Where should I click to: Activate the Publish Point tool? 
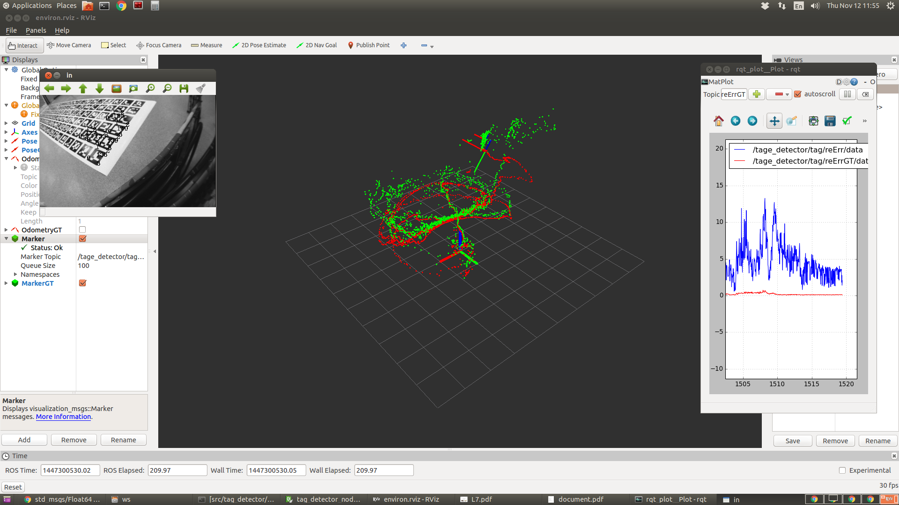368,45
